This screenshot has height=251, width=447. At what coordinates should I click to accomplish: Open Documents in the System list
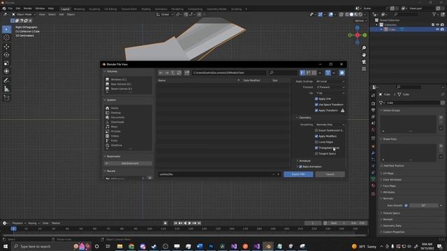pos(117,118)
